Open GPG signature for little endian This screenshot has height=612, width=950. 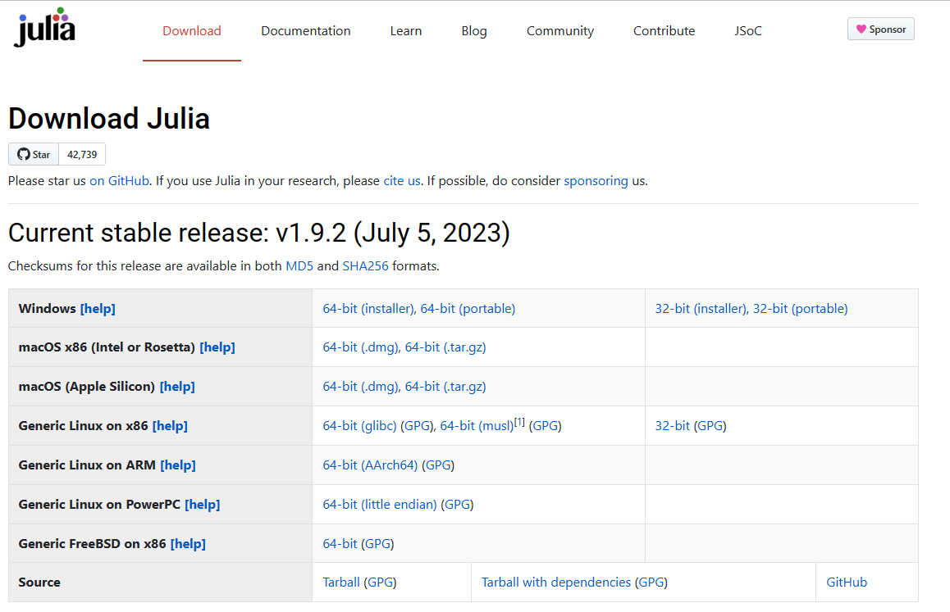pyautogui.click(x=458, y=505)
